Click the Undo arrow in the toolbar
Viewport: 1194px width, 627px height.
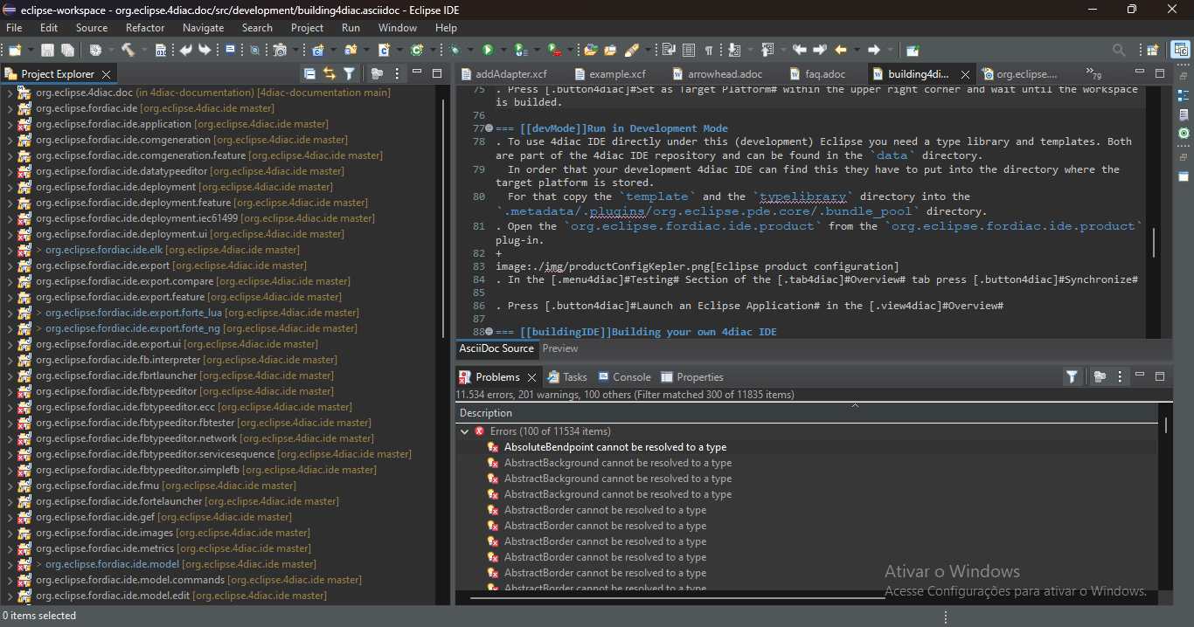[185, 51]
